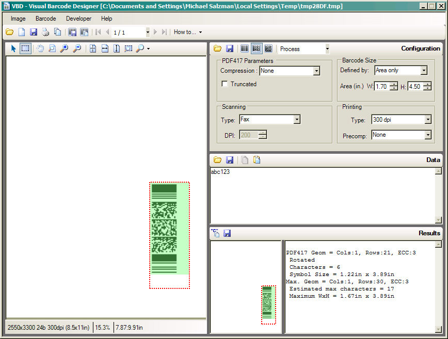The height and width of the screenshot is (339, 448).
Task: Click the area height field 4.50
Action: pyautogui.click(x=415, y=86)
